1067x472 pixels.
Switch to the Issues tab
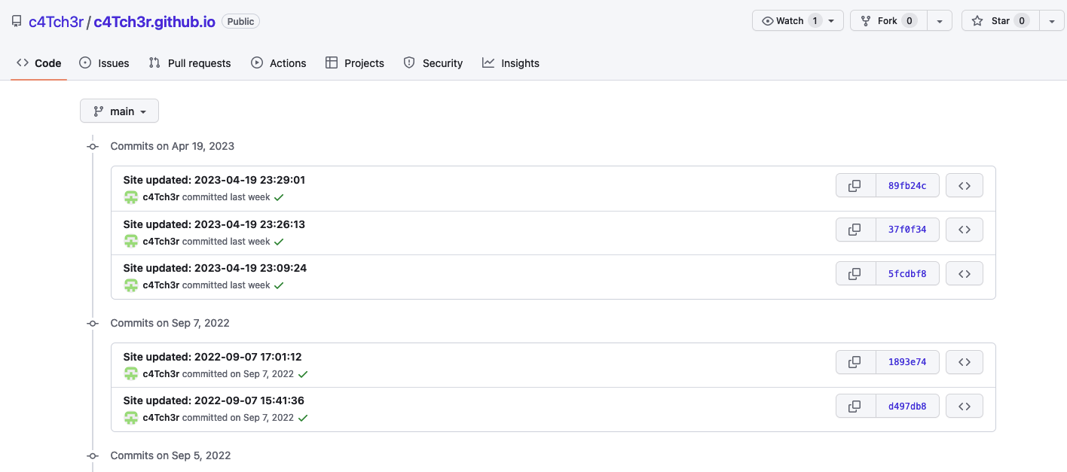pos(104,63)
